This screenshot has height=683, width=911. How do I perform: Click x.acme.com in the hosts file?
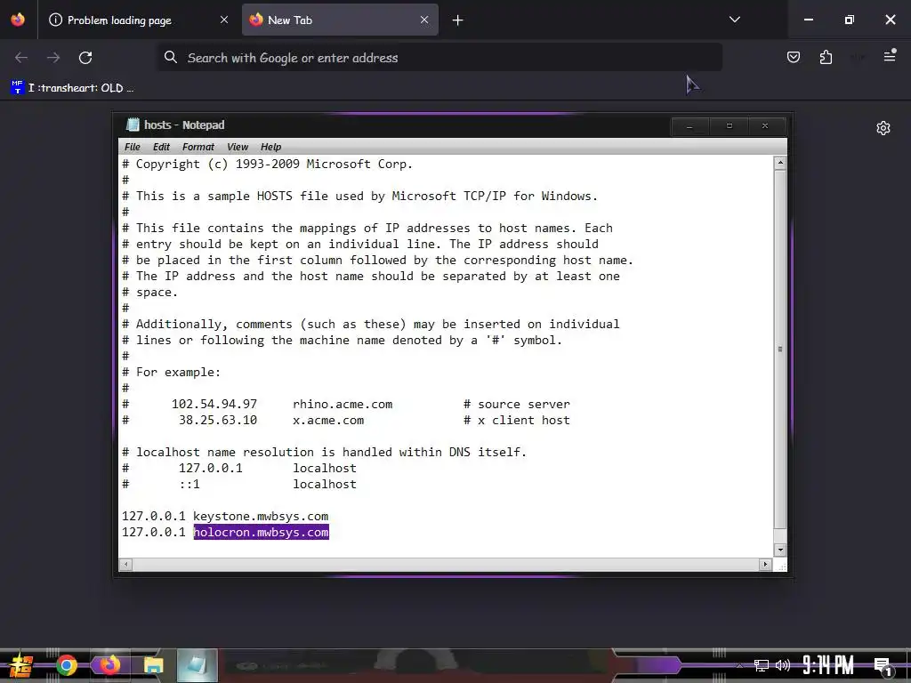pyautogui.click(x=328, y=421)
